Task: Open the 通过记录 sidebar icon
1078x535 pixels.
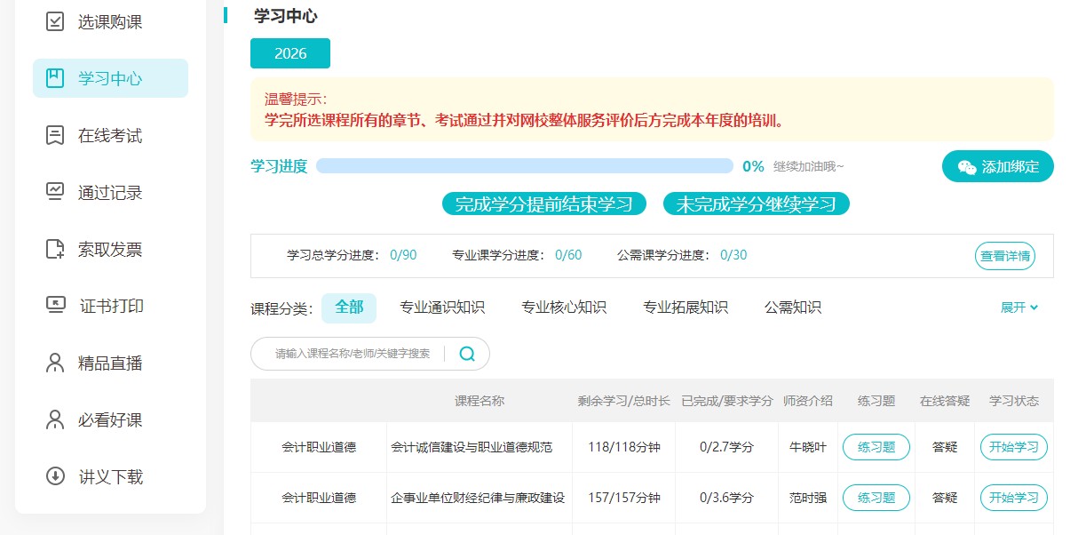Action: coord(53,192)
